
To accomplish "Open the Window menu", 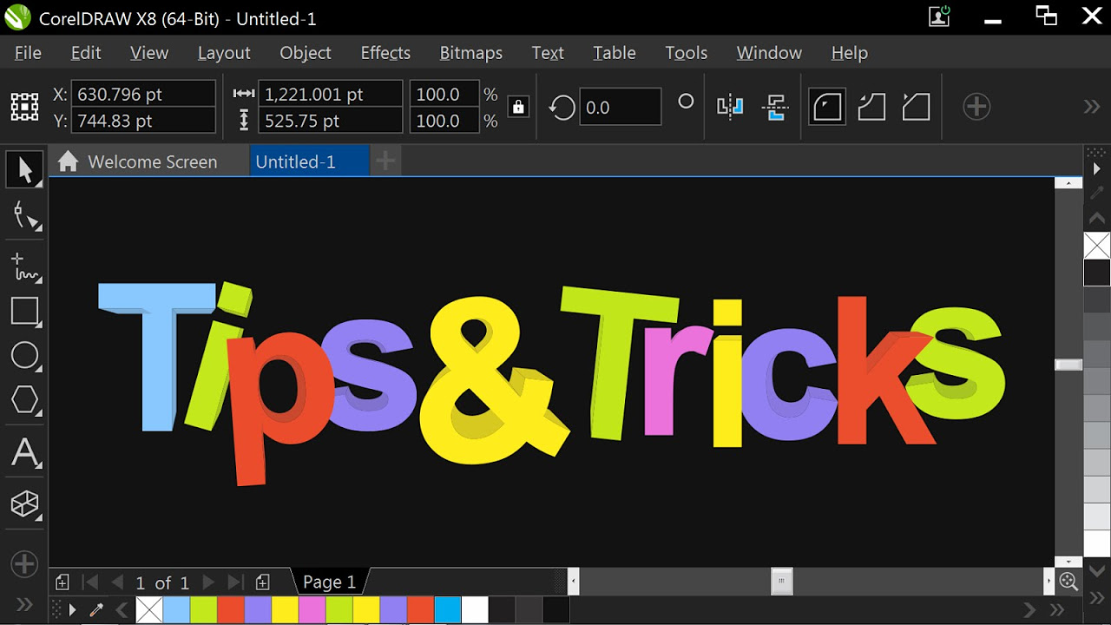I will point(769,53).
